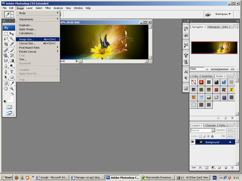Toggle Quick Mask mode

point(9,107)
